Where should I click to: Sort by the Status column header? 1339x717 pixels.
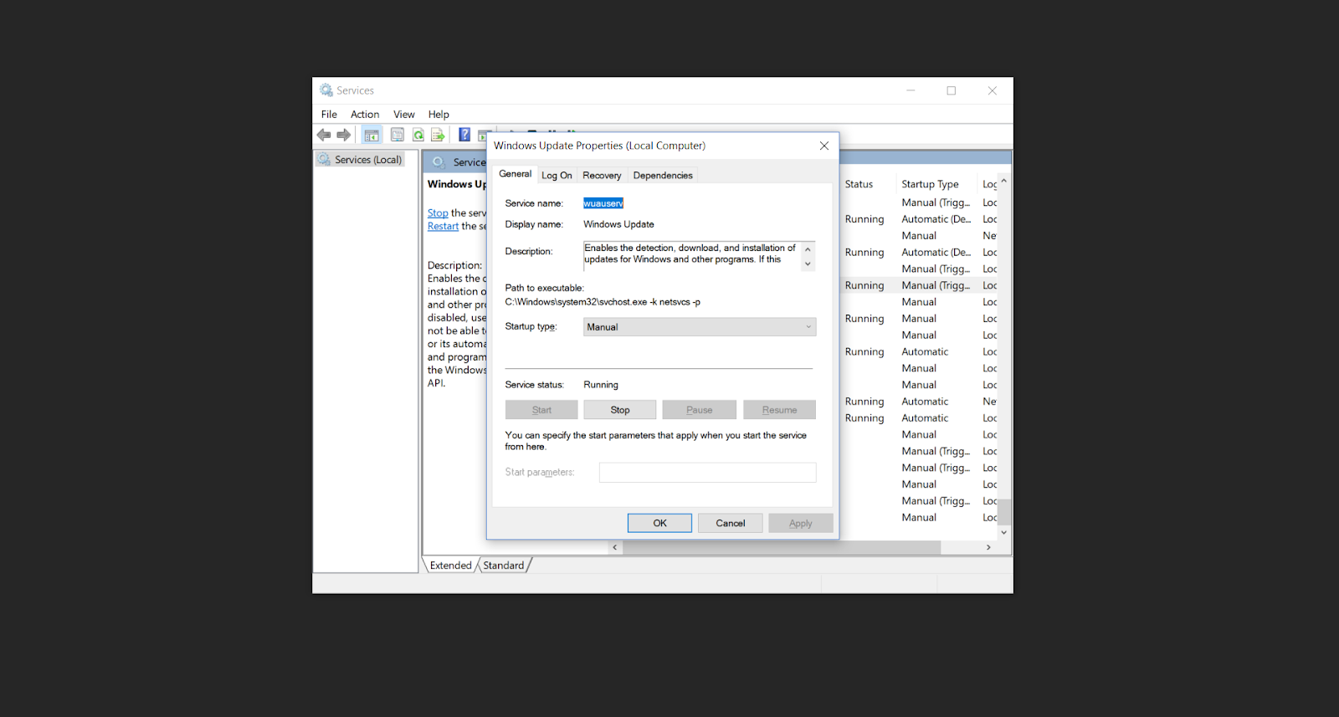[859, 184]
